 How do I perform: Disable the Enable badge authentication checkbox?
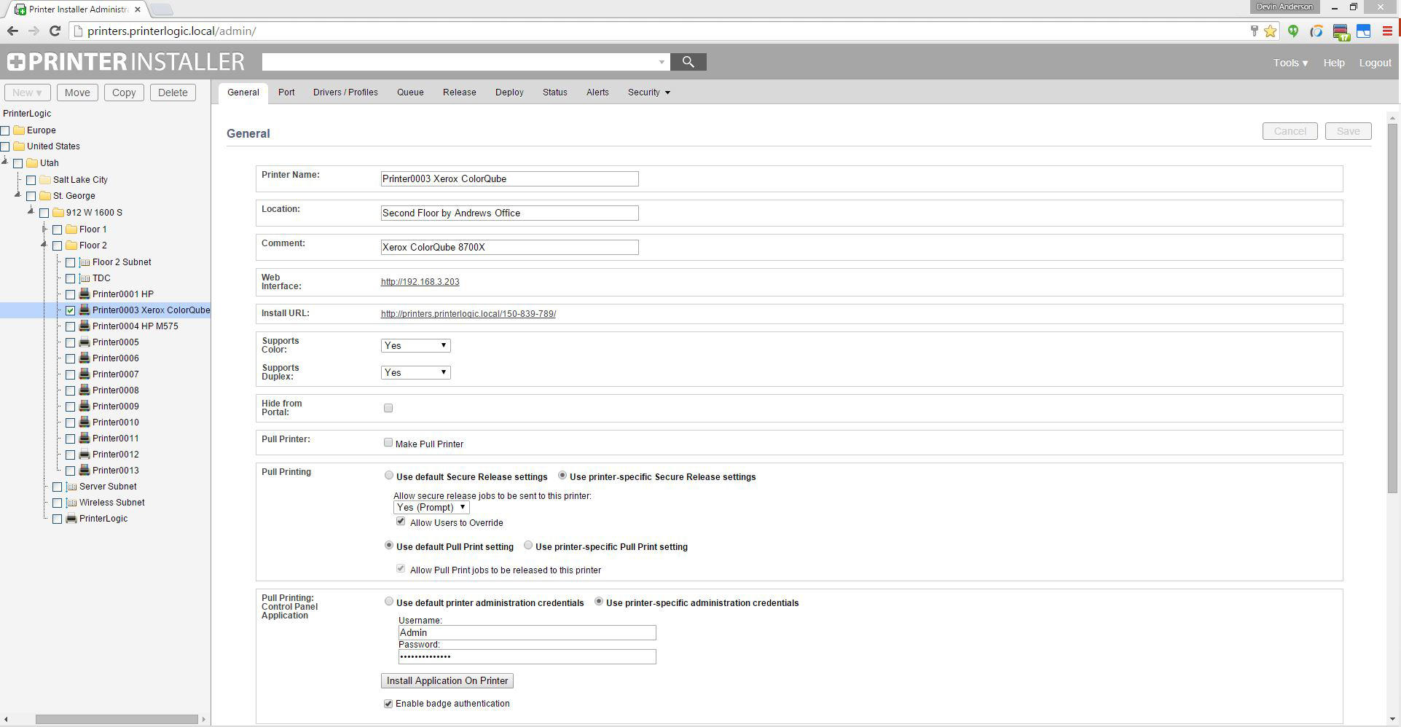[x=388, y=704]
